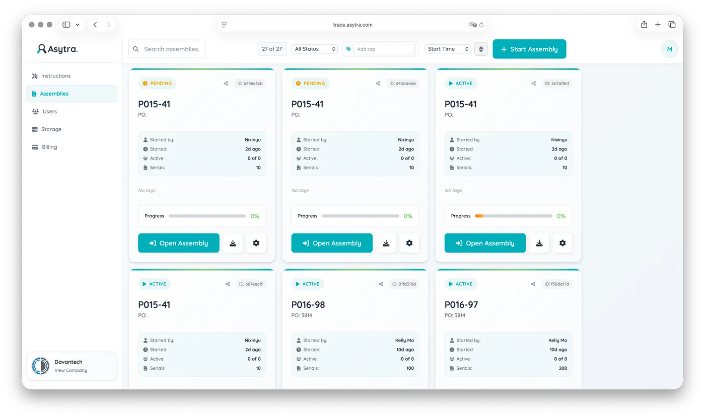Reload the page with the refresh icon
This screenshot has width=705, height=418.
(x=481, y=25)
